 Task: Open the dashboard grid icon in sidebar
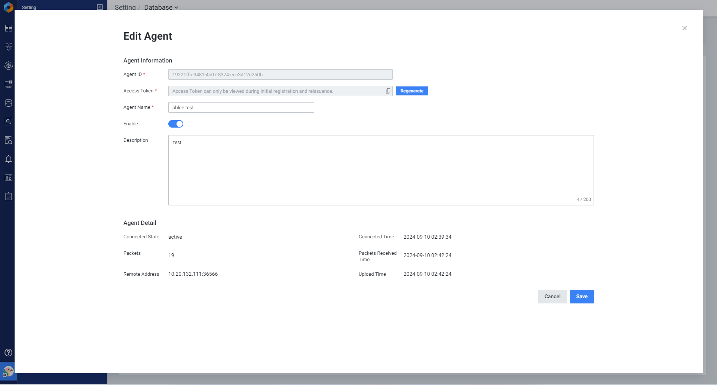pos(8,28)
